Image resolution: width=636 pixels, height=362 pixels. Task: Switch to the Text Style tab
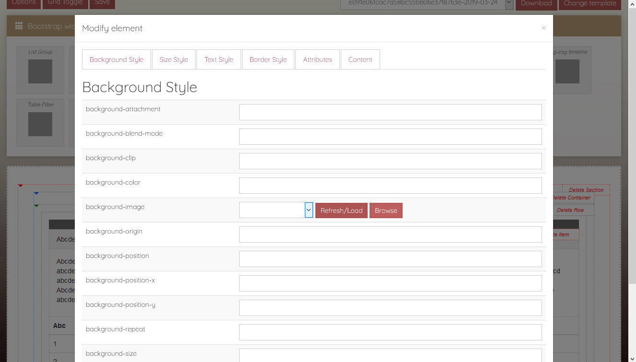click(x=219, y=59)
